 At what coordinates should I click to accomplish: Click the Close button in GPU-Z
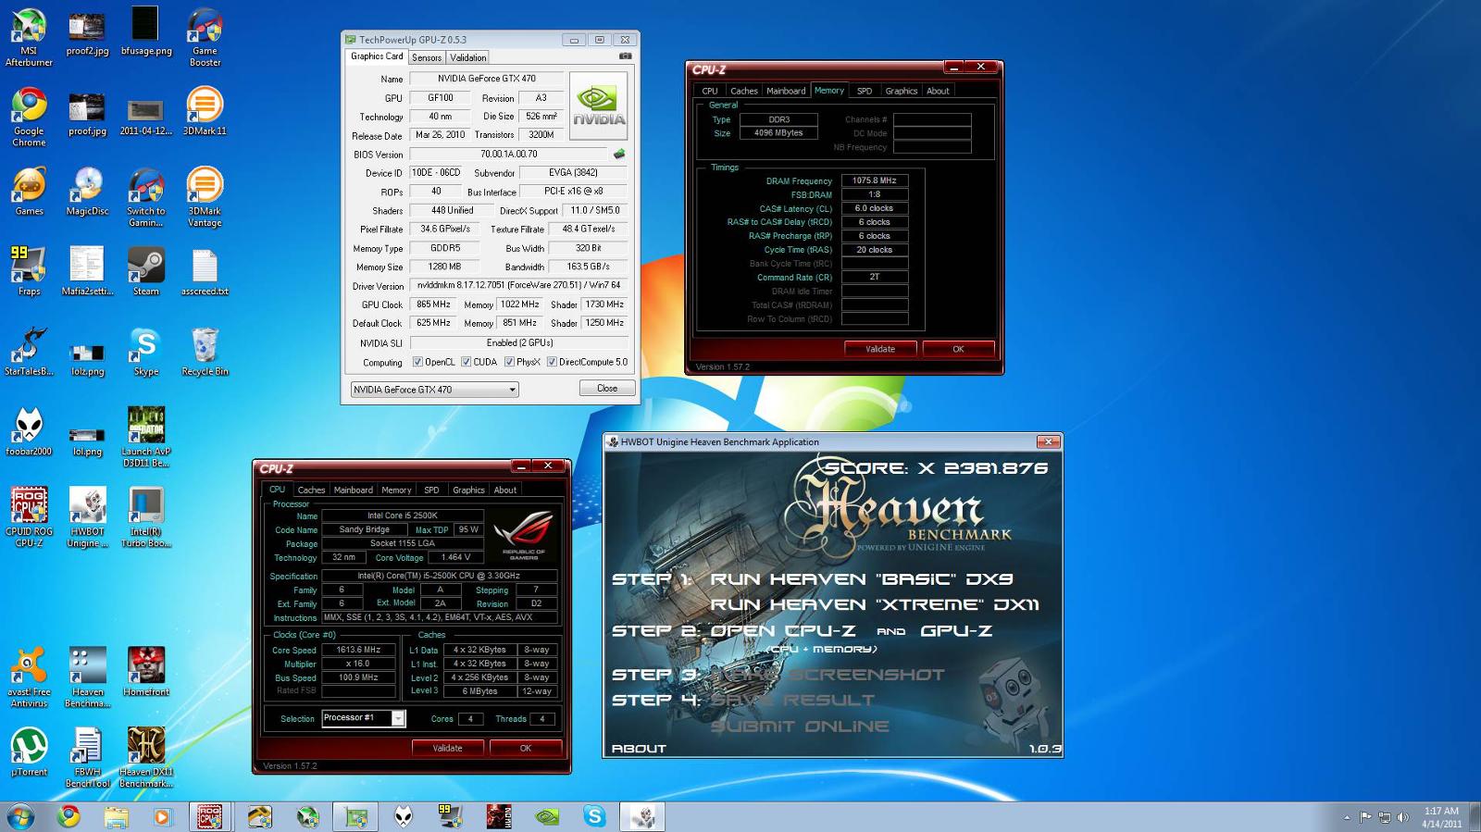tap(607, 388)
